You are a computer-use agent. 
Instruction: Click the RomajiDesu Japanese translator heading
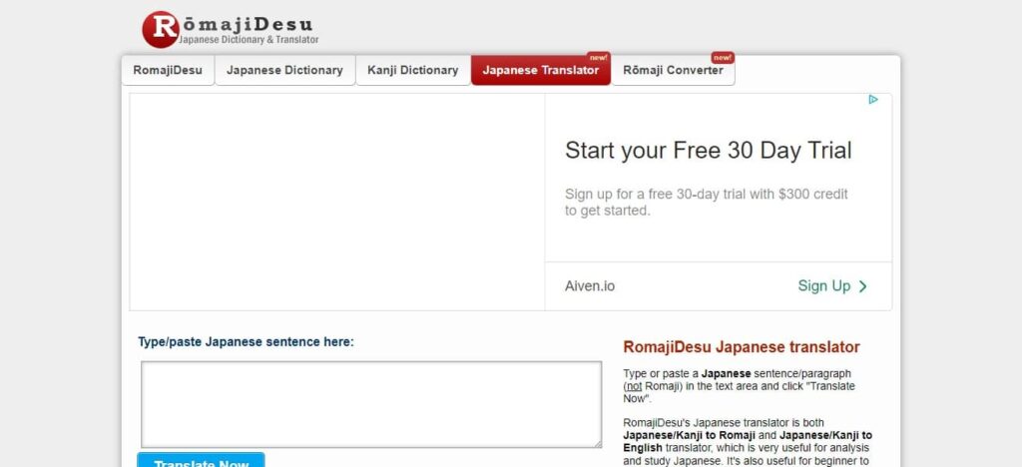(x=742, y=347)
